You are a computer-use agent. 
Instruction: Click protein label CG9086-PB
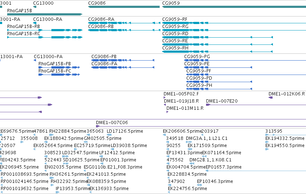click(104, 57)
